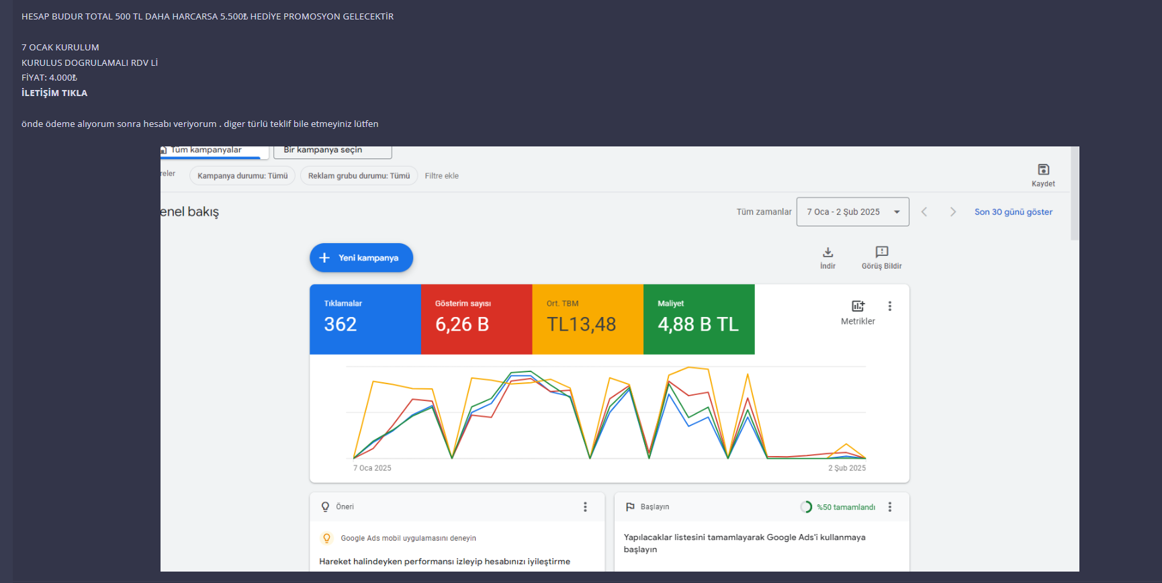Go to next date range arrow
The image size is (1162, 583).
(x=952, y=212)
